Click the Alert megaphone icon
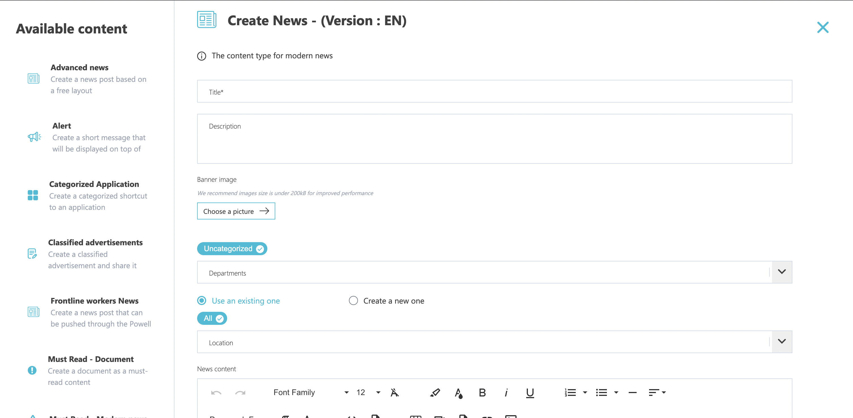 point(34,137)
